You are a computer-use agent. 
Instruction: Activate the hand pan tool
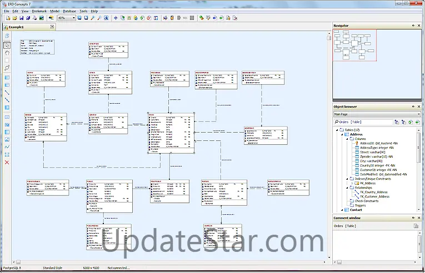click(x=7, y=53)
